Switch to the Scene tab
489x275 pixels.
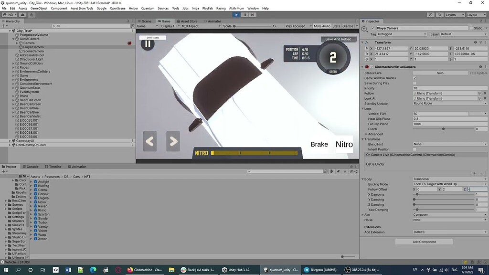(x=148, y=21)
